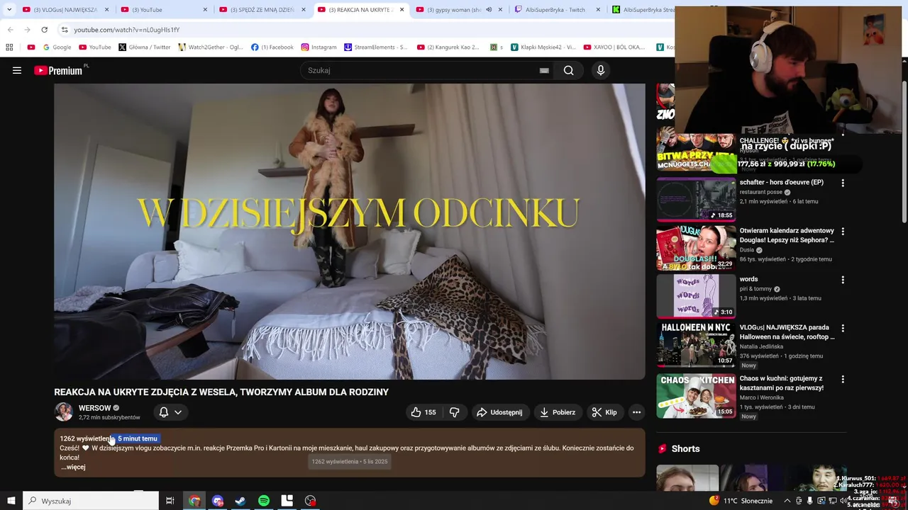This screenshot has width=908, height=510.
Task: Open Task View on the taskbar
Action: point(170,501)
